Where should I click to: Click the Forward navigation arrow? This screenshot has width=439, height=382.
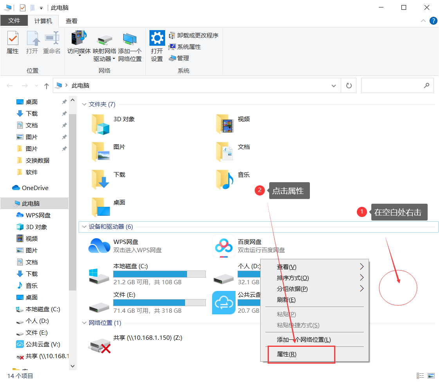point(25,86)
